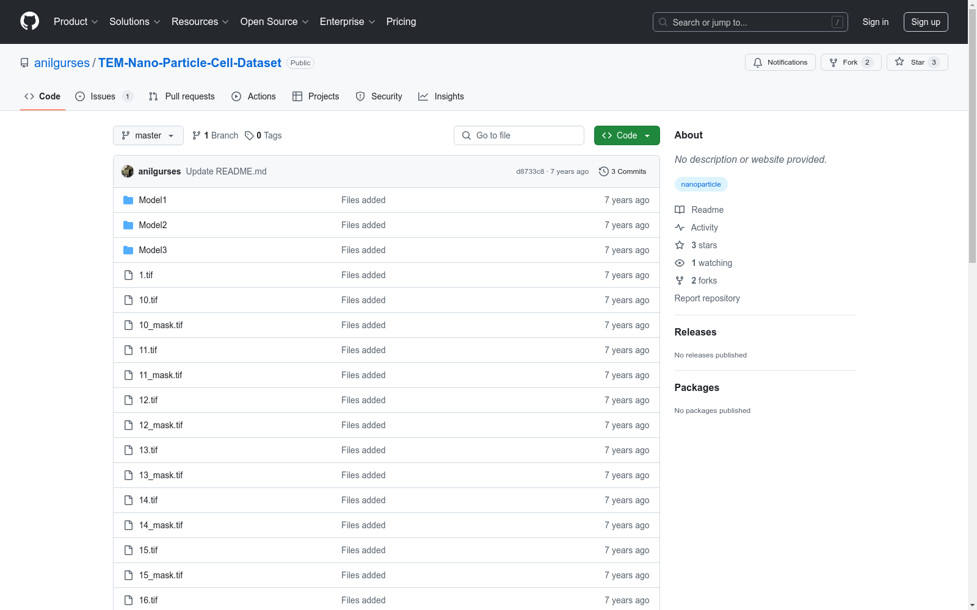Click the Go to file field
The image size is (977, 610).
(x=519, y=135)
